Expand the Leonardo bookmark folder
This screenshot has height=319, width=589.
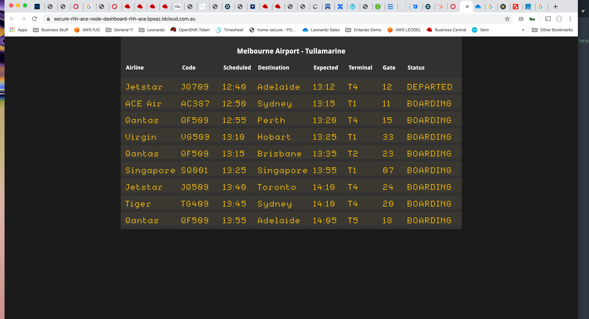click(152, 30)
